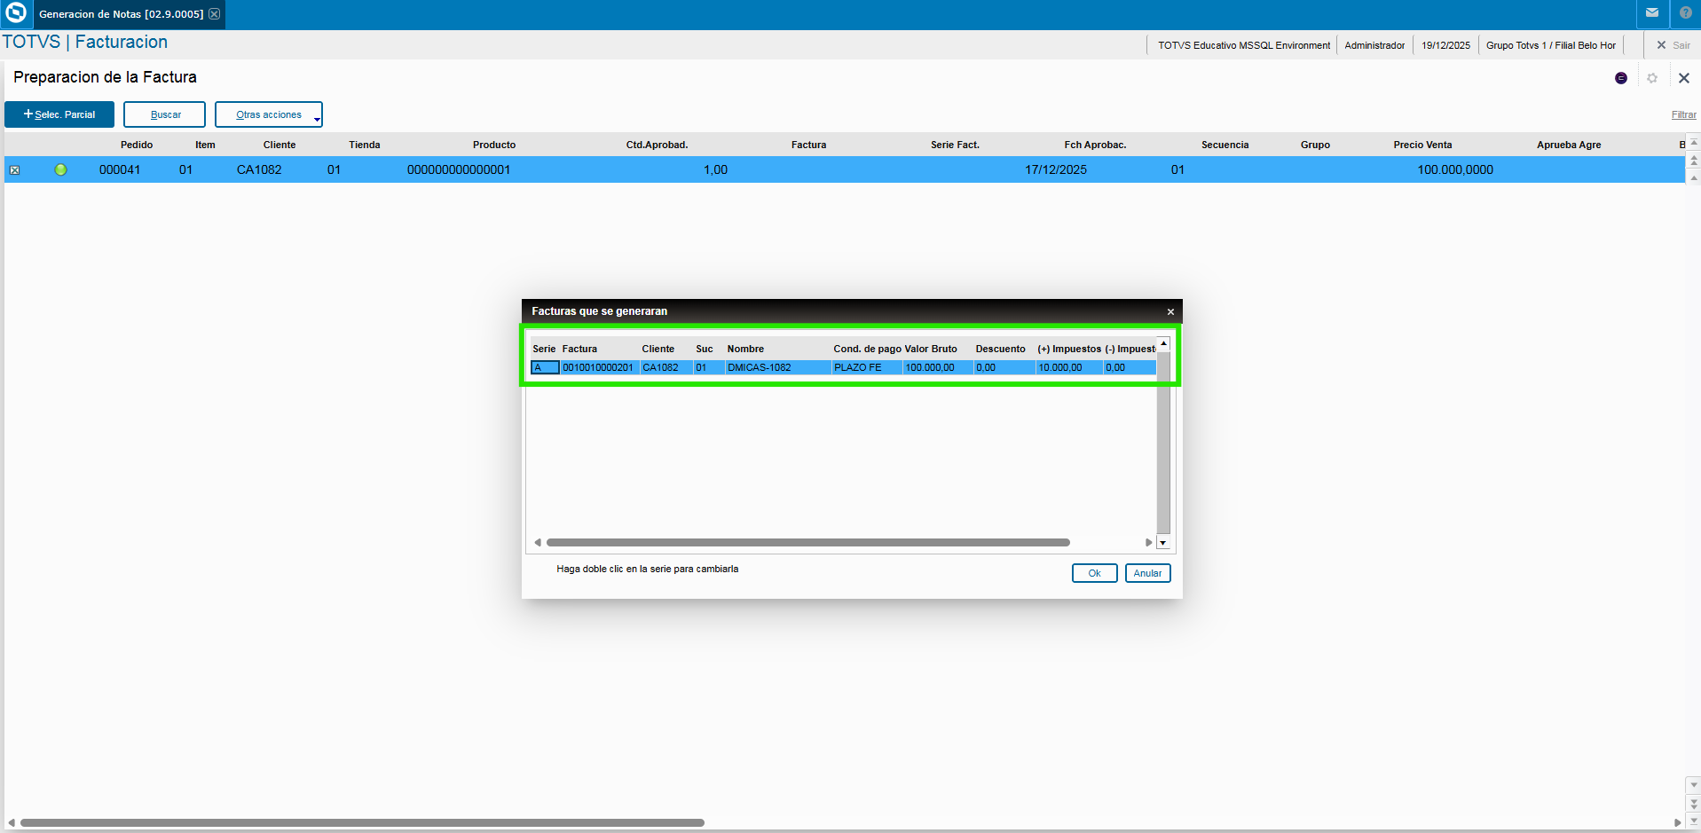1701x833 pixels.
Task: Click the dialog scroll right arrow
Action: click(1149, 542)
